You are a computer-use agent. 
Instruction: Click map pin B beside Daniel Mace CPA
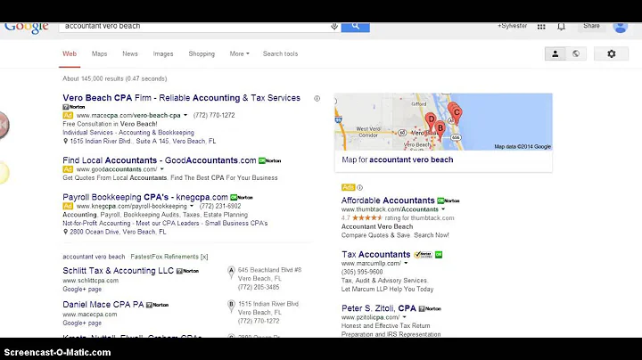point(231,307)
